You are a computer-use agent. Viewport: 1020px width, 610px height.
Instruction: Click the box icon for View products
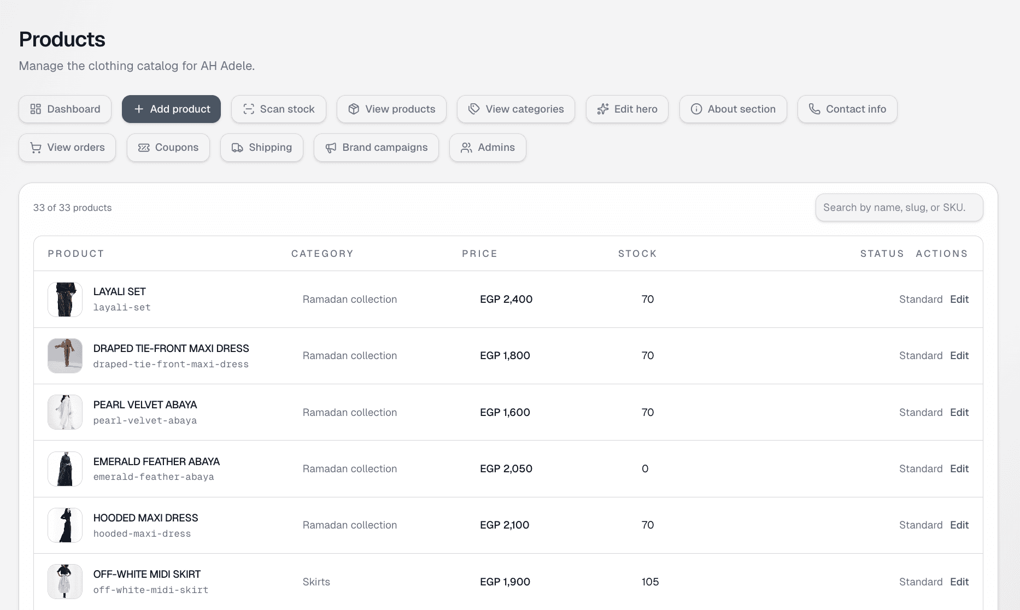(354, 109)
